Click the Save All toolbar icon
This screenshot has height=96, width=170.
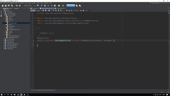pos(12,6)
